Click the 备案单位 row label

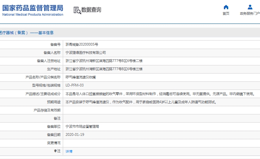(x=54, y=127)
